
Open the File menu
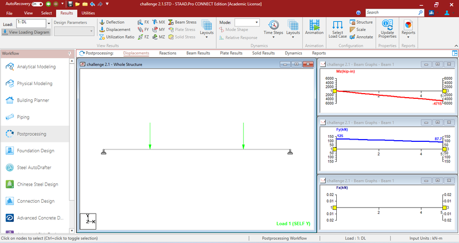[9, 13]
